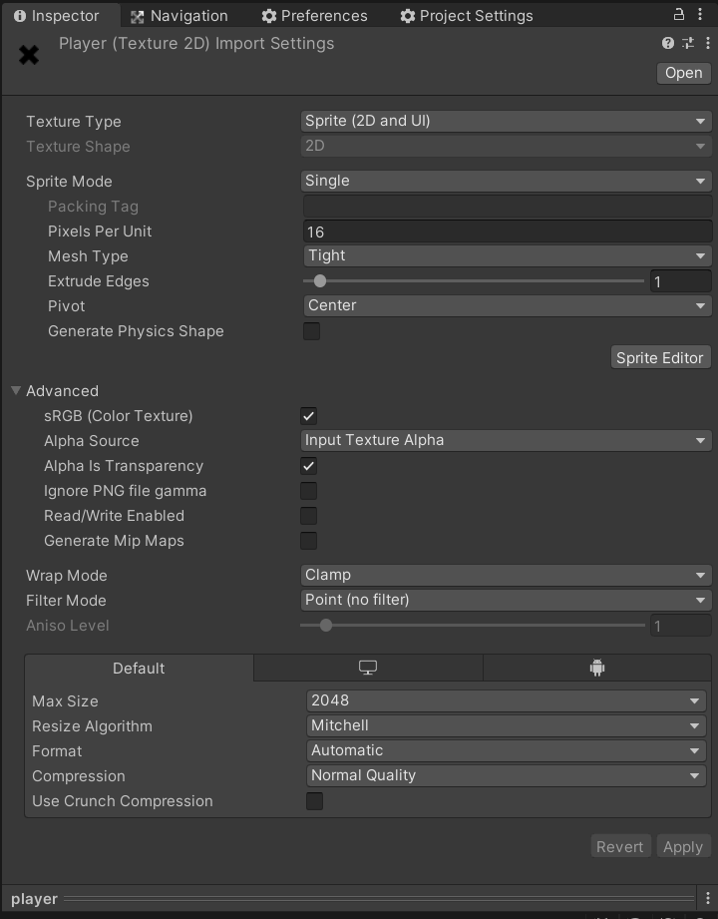718x919 pixels.
Task: Open the presets sliders icon
Action: point(687,43)
